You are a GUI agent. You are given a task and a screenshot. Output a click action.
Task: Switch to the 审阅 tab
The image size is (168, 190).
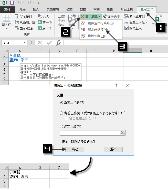click(x=97, y=9)
